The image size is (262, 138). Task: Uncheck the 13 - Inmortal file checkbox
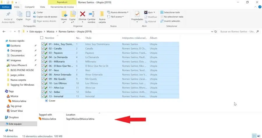click(43, 96)
